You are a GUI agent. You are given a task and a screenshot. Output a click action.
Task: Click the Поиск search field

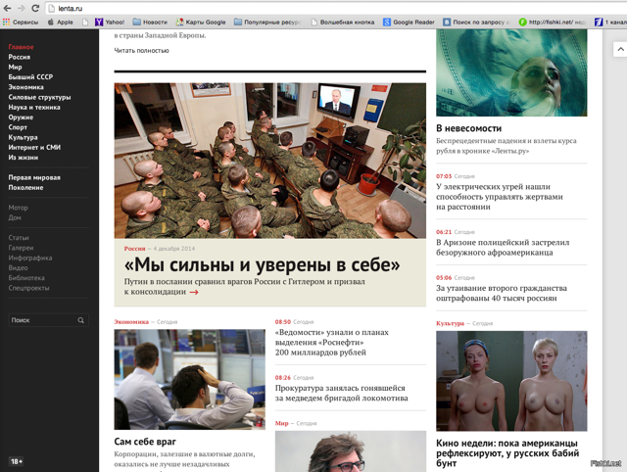(x=41, y=320)
